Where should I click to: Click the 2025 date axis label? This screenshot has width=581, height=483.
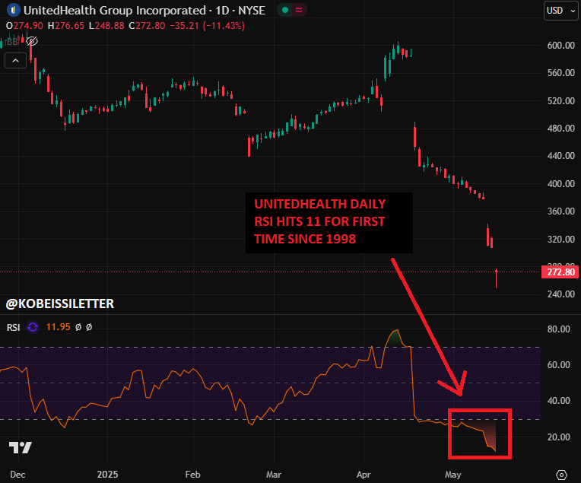click(107, 475)
